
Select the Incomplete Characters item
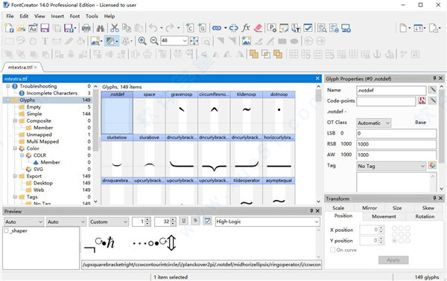pyautogui.click(x=51, y=93)
